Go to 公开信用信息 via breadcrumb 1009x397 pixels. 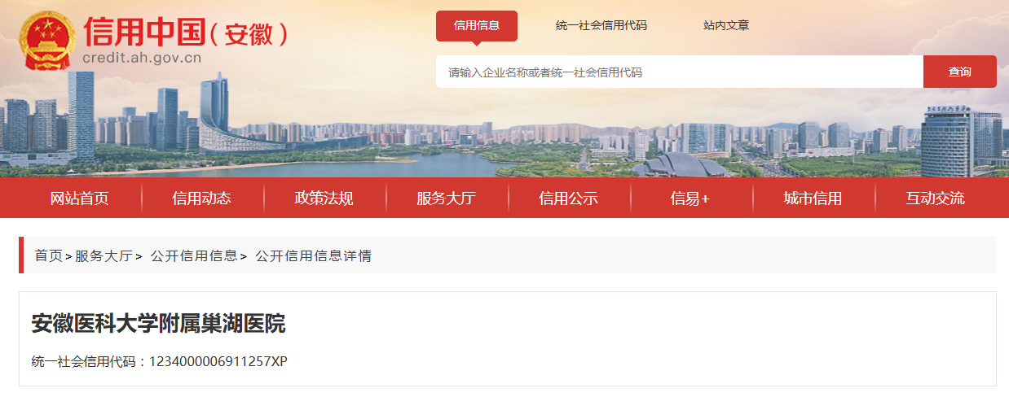(194, 255)
